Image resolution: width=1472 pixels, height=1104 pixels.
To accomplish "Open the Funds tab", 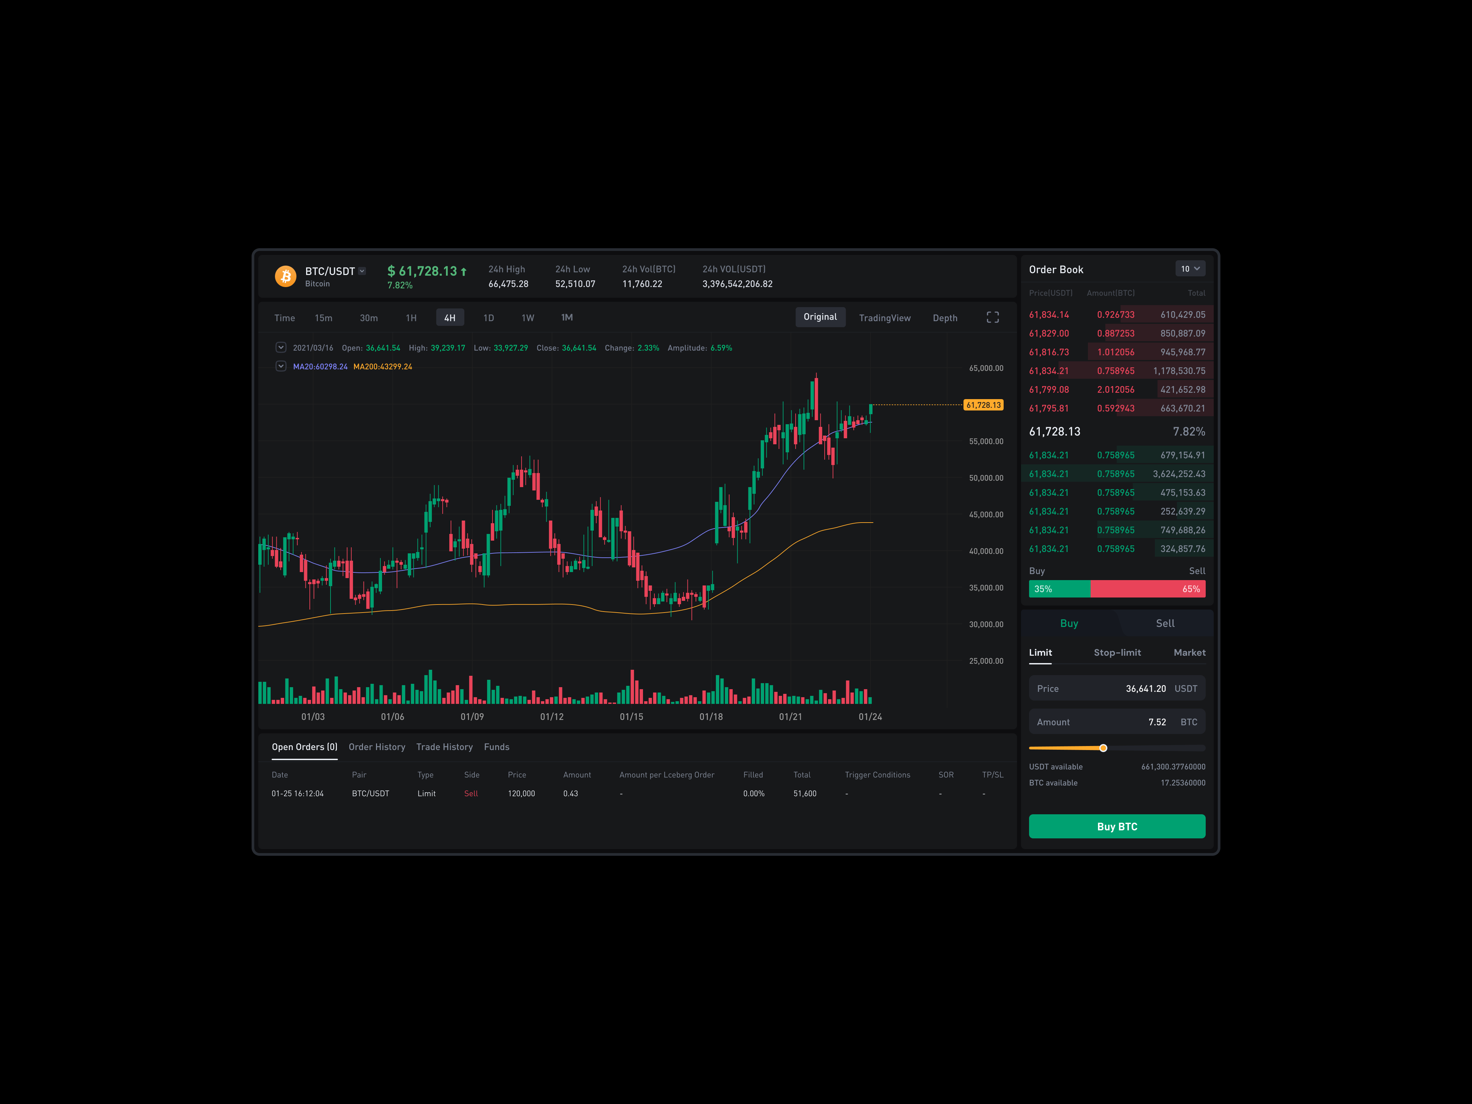I will 496,747.
